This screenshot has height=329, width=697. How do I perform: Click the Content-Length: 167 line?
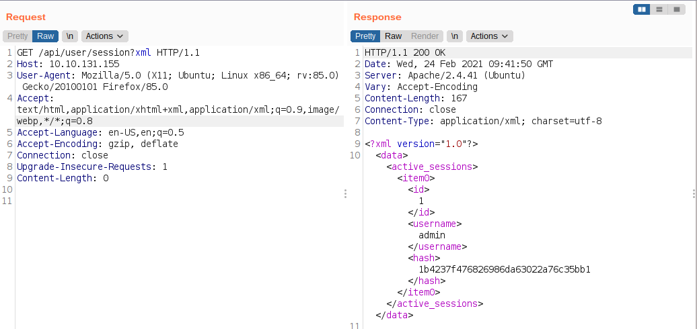point(416,99)
